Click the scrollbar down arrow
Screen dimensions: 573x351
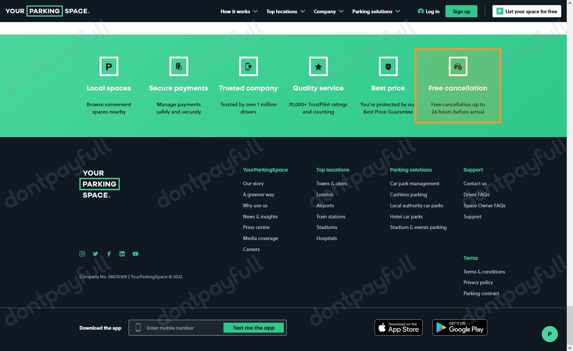tap(570, 347)
